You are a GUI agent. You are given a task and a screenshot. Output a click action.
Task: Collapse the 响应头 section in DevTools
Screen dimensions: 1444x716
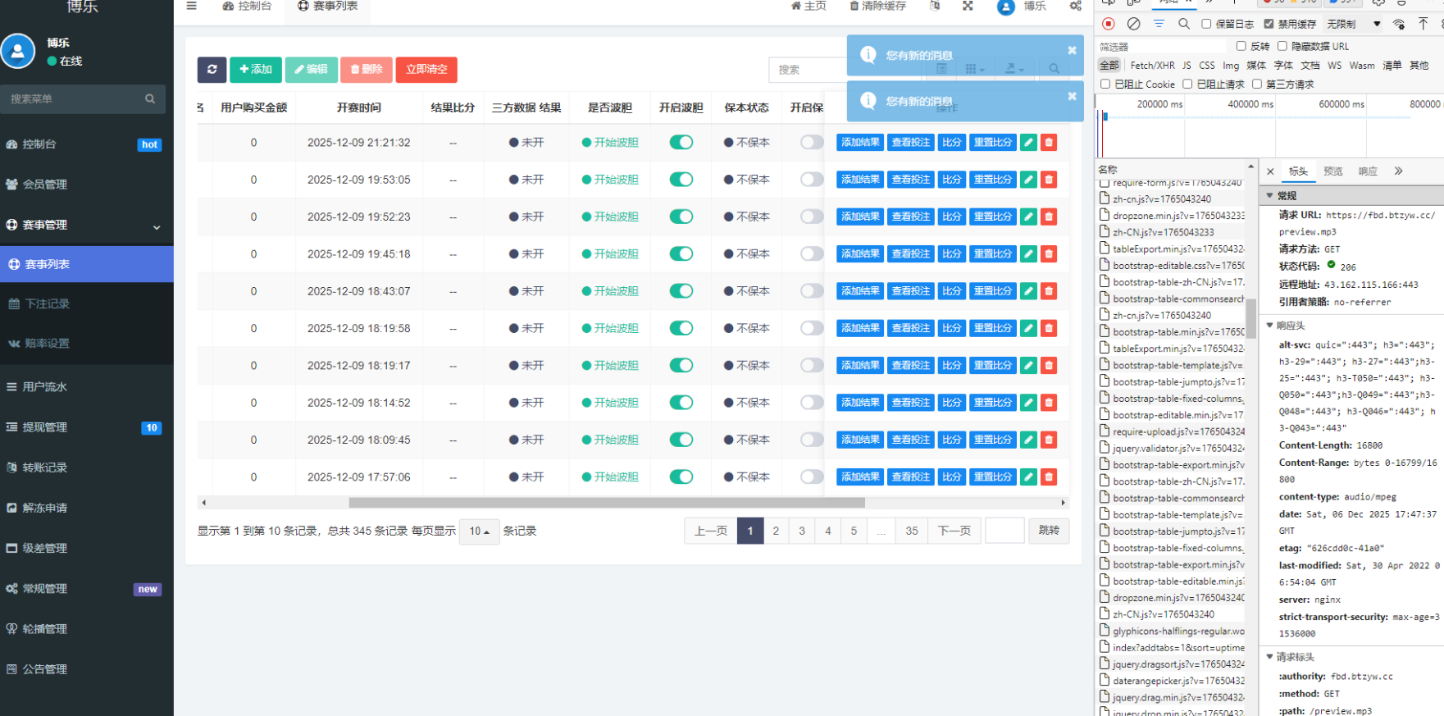coord(1270,326)
